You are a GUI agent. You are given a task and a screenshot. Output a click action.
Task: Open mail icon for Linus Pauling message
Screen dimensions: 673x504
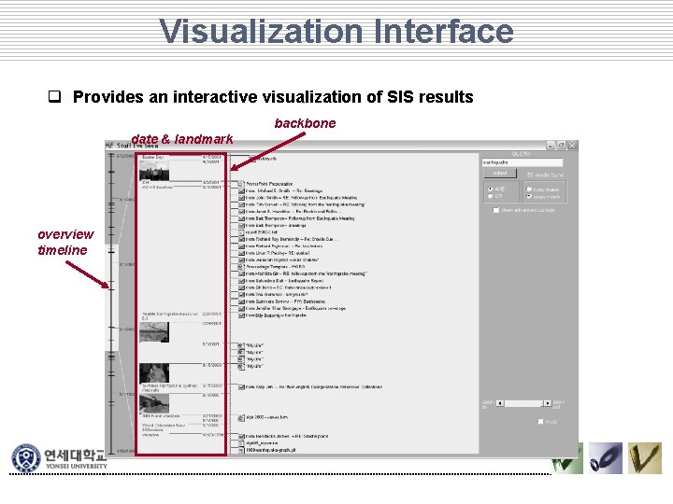242,253
